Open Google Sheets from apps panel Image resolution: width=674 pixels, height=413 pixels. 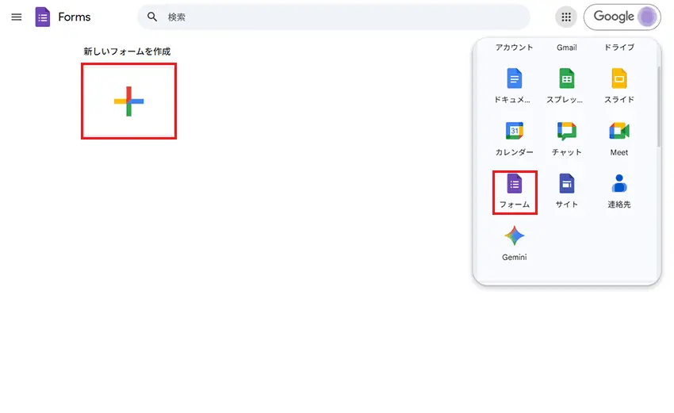pyautogui.click(x=566, y=84)
